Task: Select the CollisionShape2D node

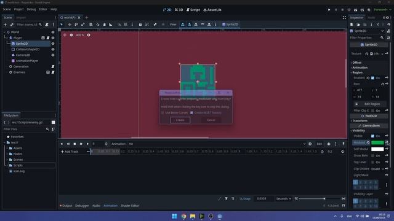Action: pos(28,49)
